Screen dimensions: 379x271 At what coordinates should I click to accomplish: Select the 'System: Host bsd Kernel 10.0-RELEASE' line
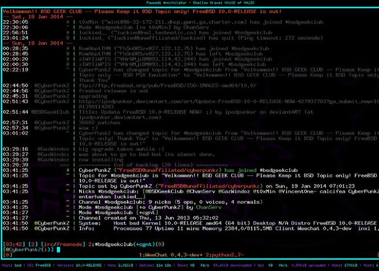point(228,223)
